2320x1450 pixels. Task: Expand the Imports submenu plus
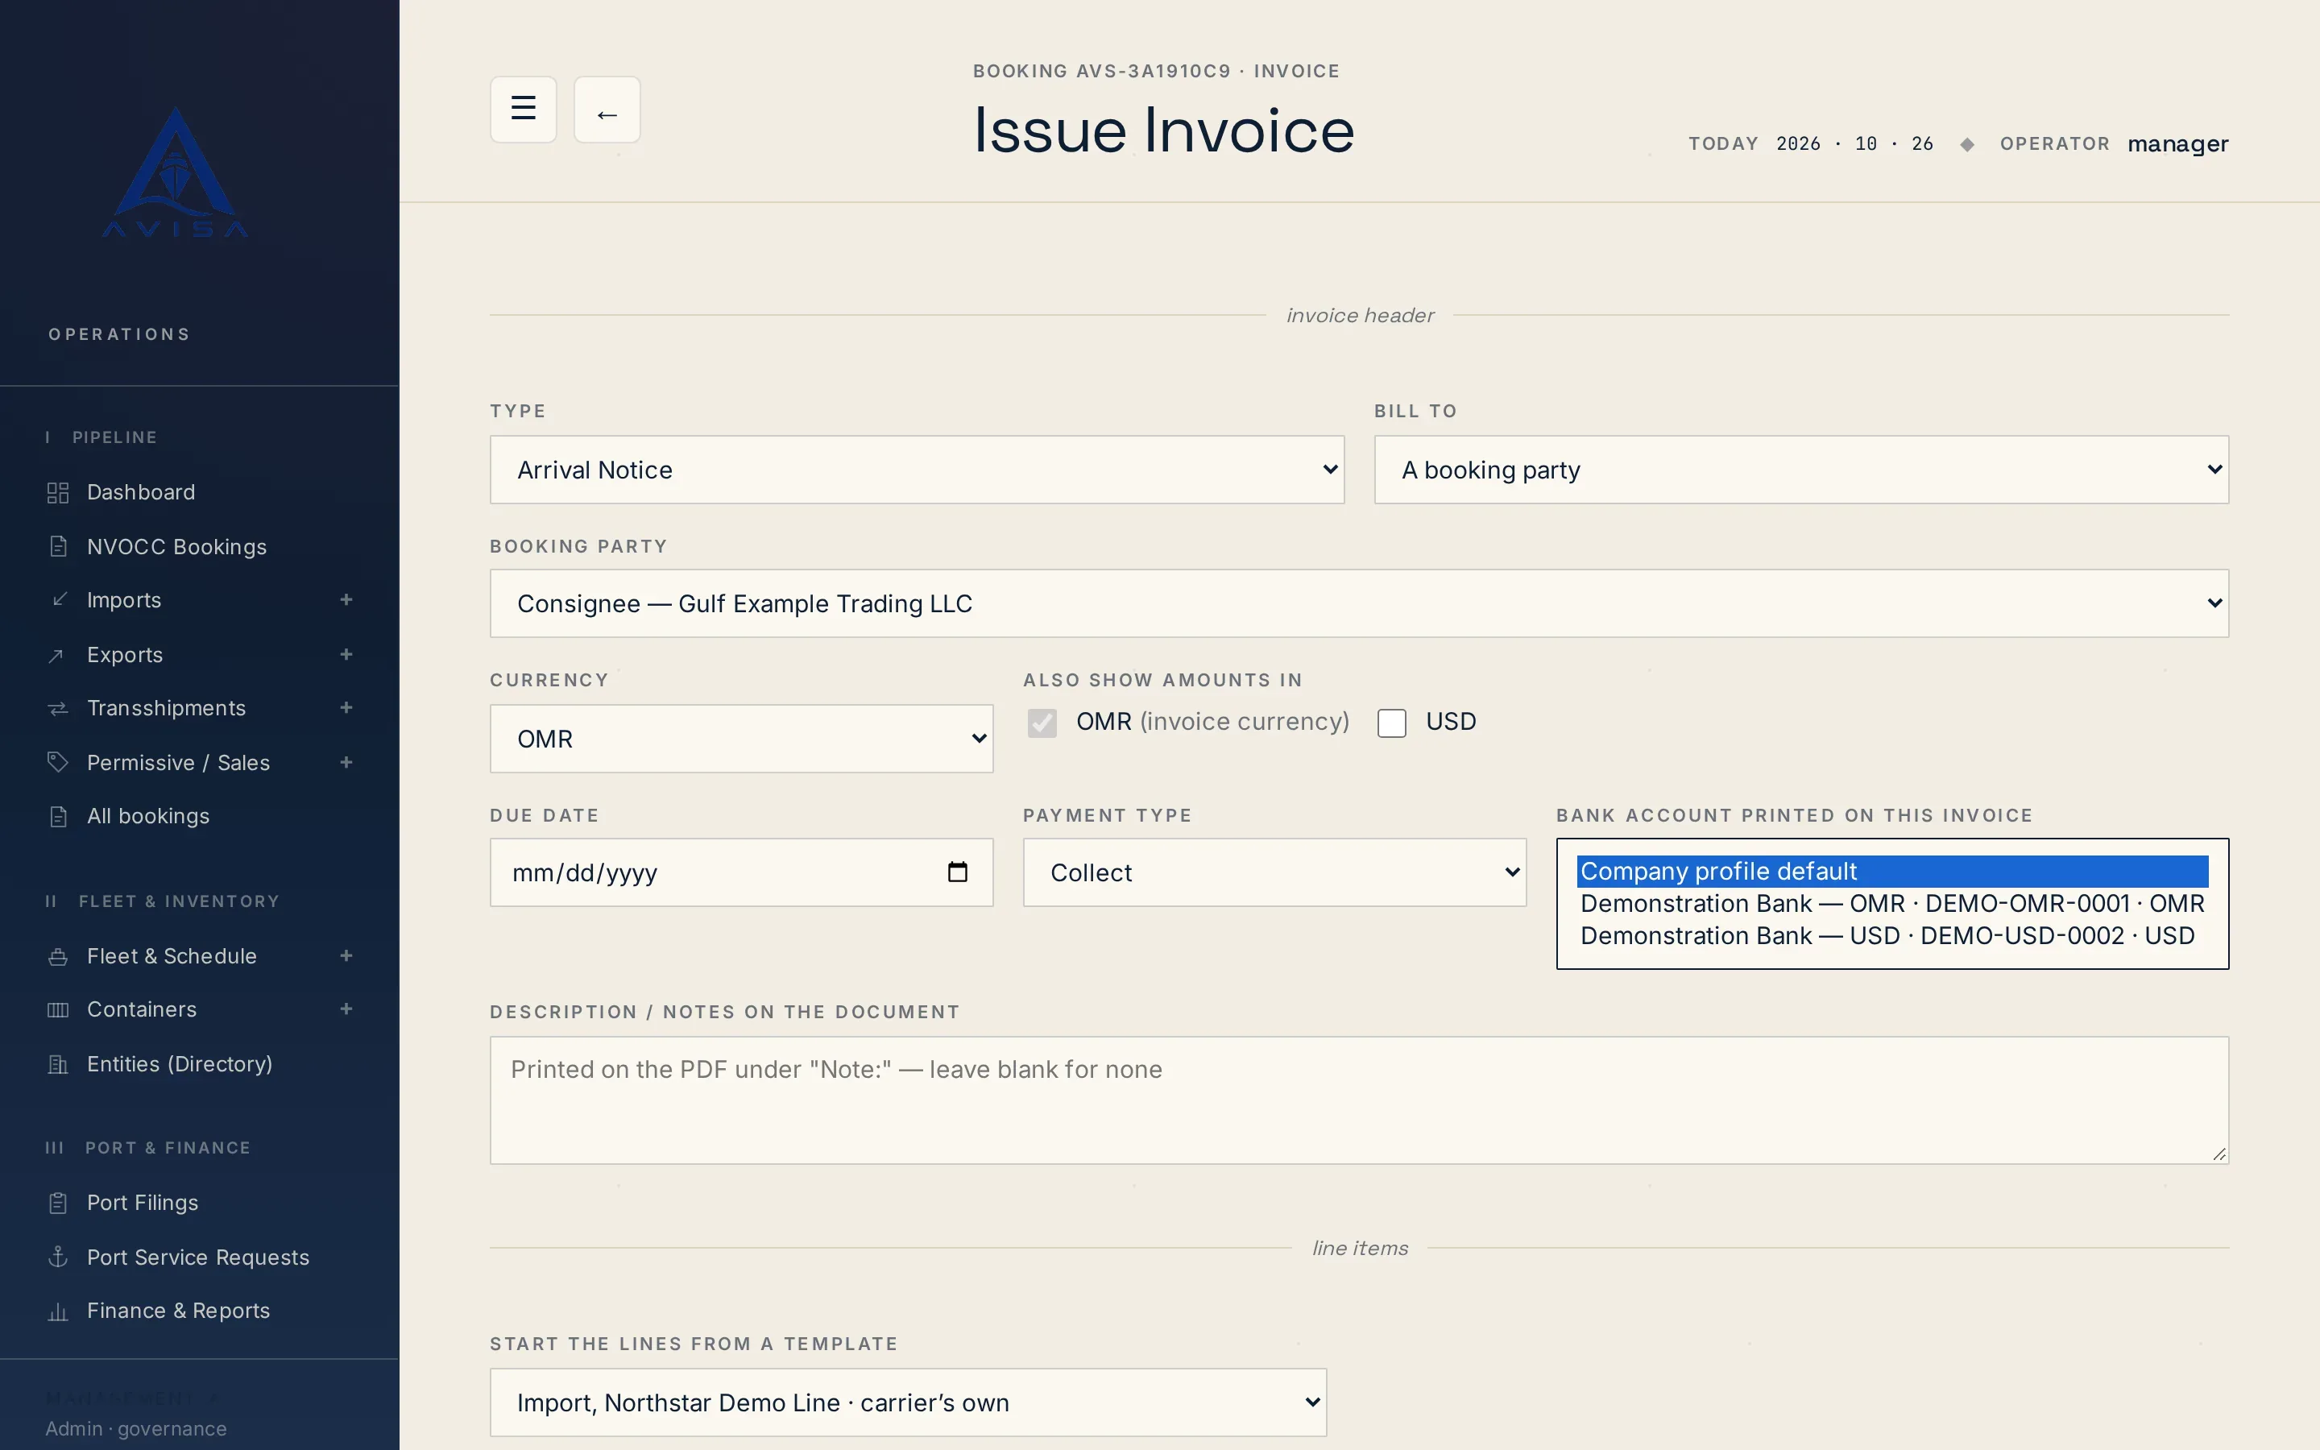[346, 599]
